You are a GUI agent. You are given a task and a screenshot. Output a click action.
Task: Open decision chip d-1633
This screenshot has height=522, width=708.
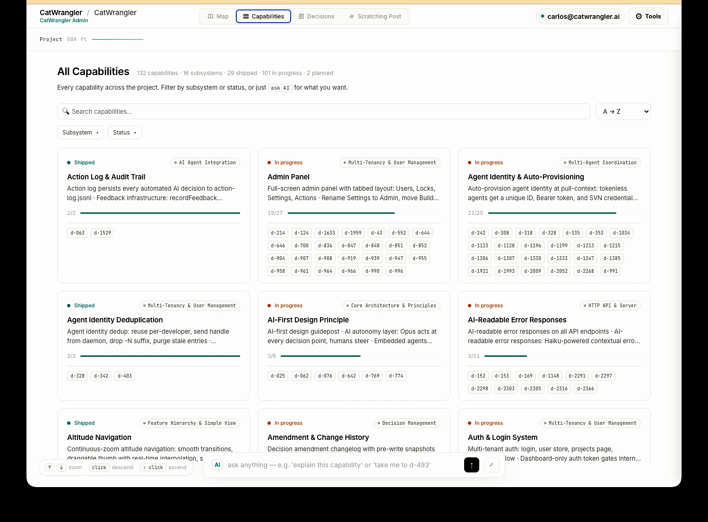pos(327,233)
